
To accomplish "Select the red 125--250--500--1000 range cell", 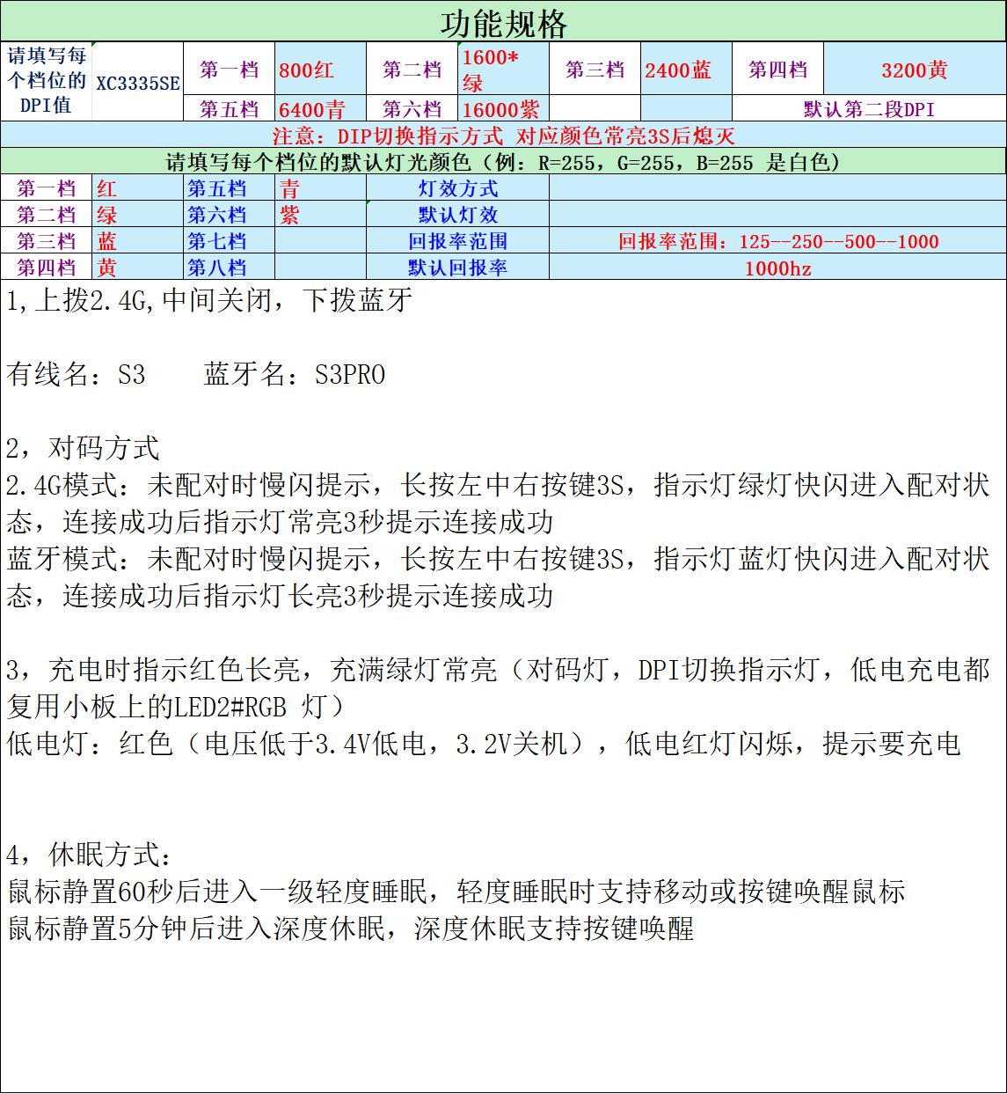I will tap(777, 240).
